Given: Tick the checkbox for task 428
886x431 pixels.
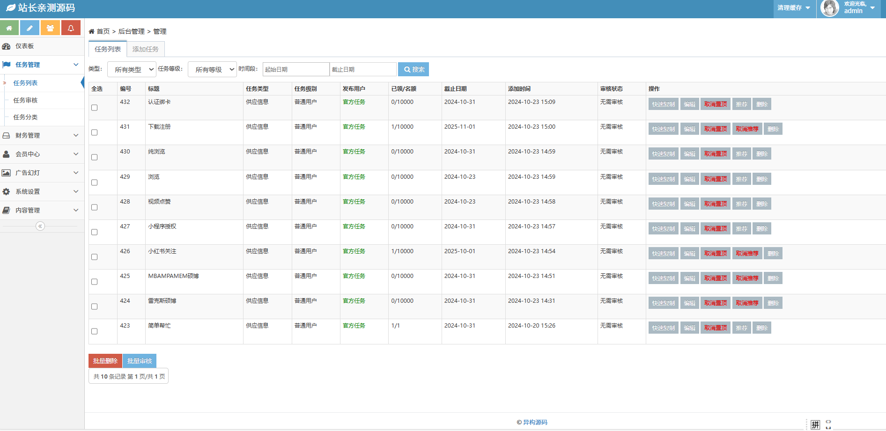Looking at the screenshot, I should pyautogui.click(x=95, y=207).
